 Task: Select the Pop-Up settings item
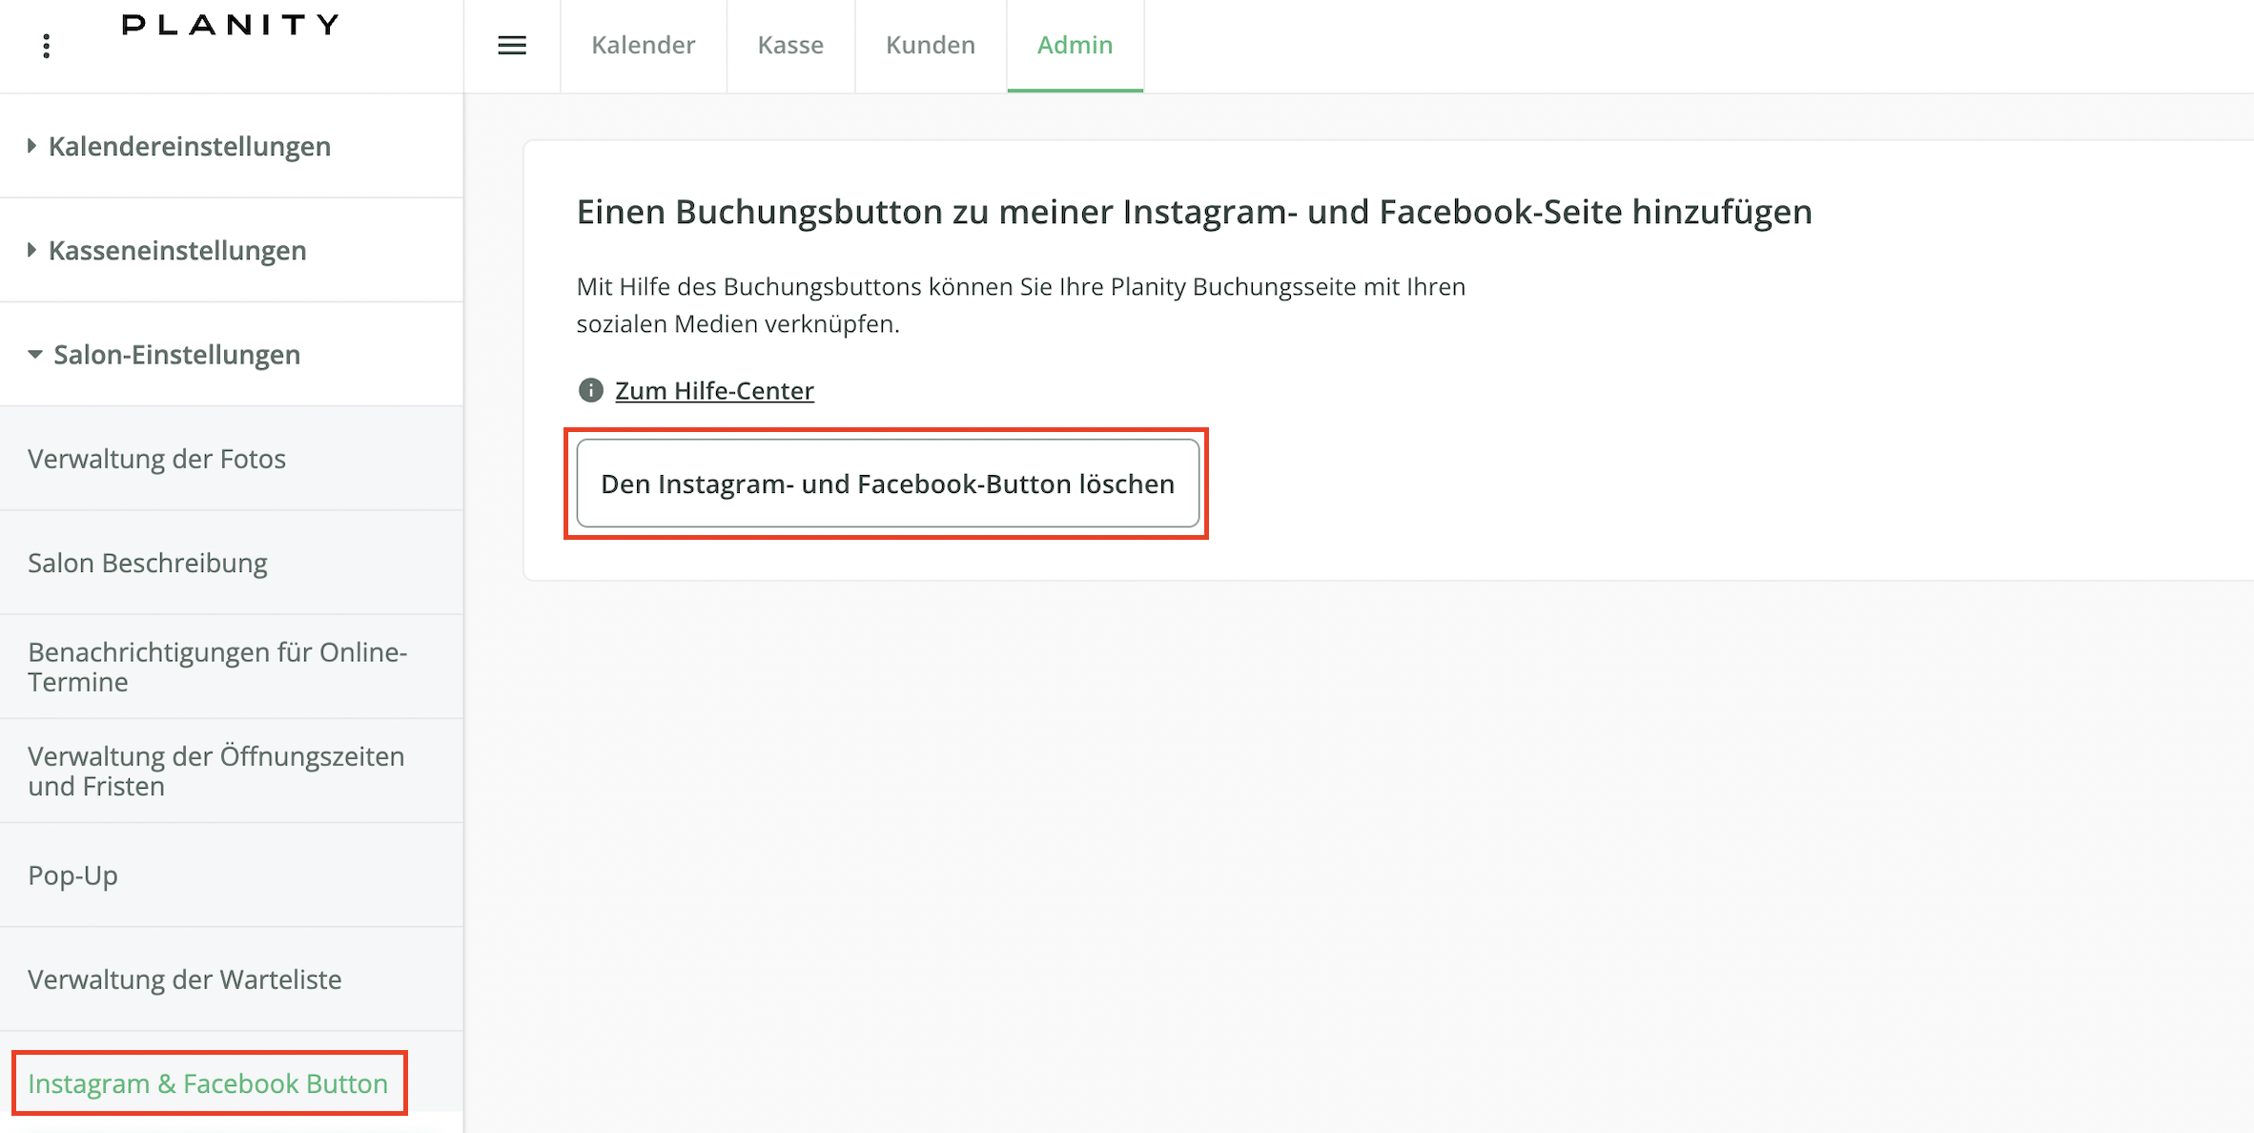(x=73, y=875)
